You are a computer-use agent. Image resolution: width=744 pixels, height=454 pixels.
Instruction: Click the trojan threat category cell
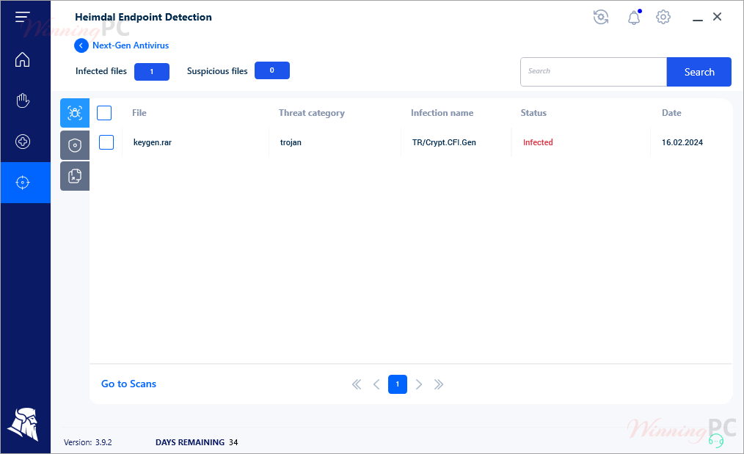[x=291, y=142]
